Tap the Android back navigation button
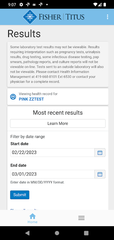The width and height of the screenshot is (114, 240). 27,233
